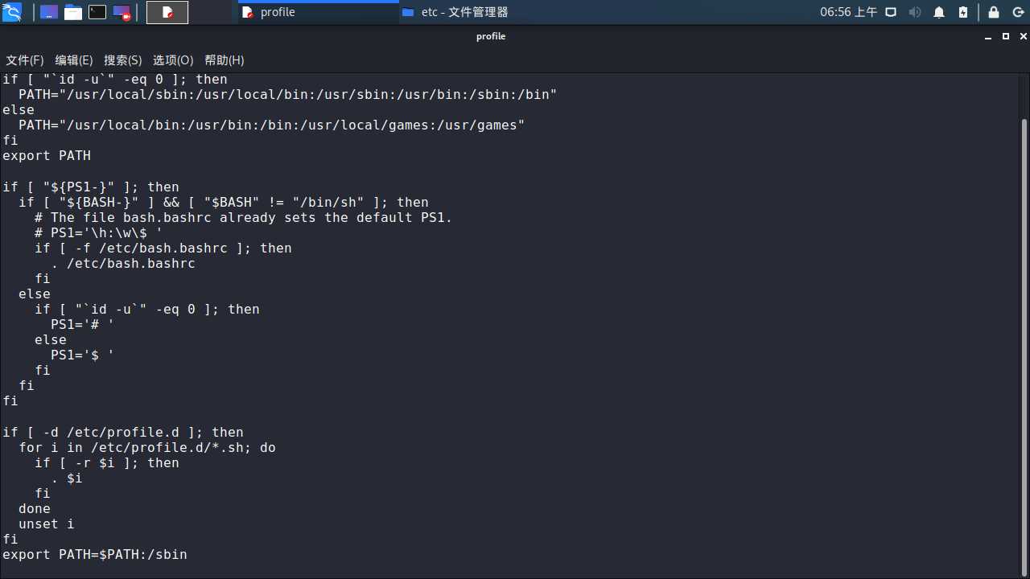This screenshot has width=1030, height=579.
Task: Minimize the profile editor window
Action: (x=989, y=37)
